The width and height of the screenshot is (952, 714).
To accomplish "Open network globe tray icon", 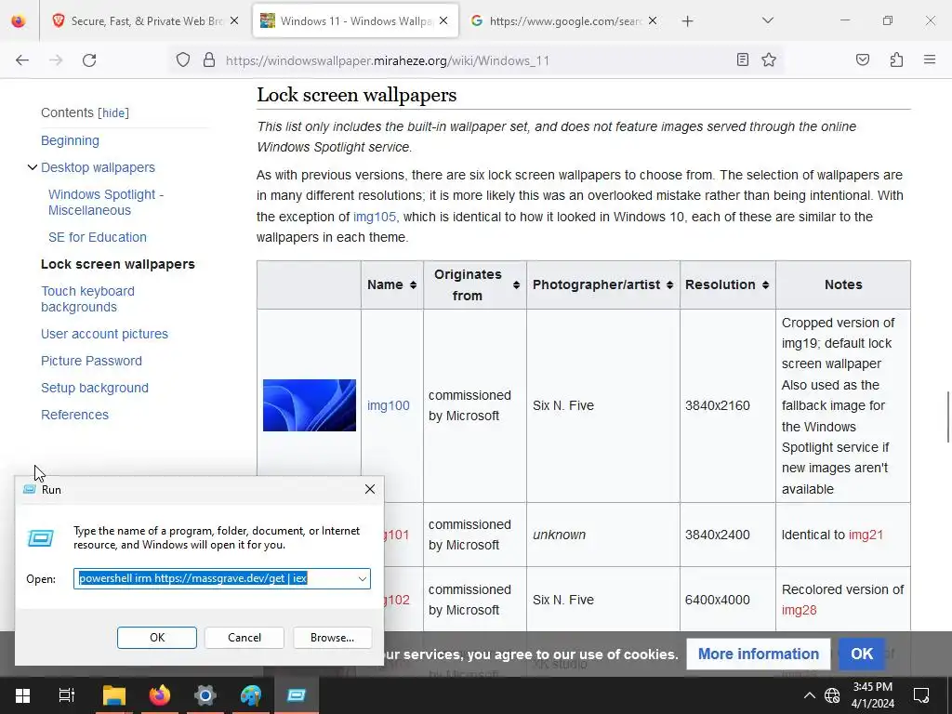I will point(832,695).
